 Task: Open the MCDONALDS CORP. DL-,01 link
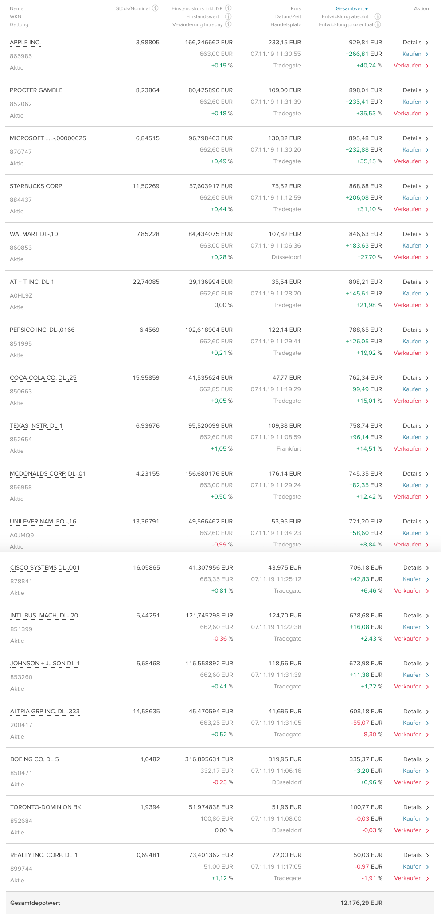pos(48,474)
